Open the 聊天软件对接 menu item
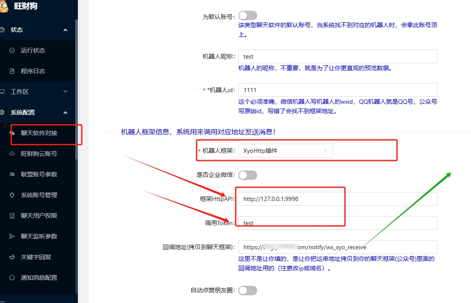 click(x=39, y=133)
